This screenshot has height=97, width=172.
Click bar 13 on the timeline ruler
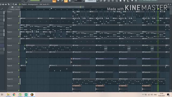(x=50, y=10)
